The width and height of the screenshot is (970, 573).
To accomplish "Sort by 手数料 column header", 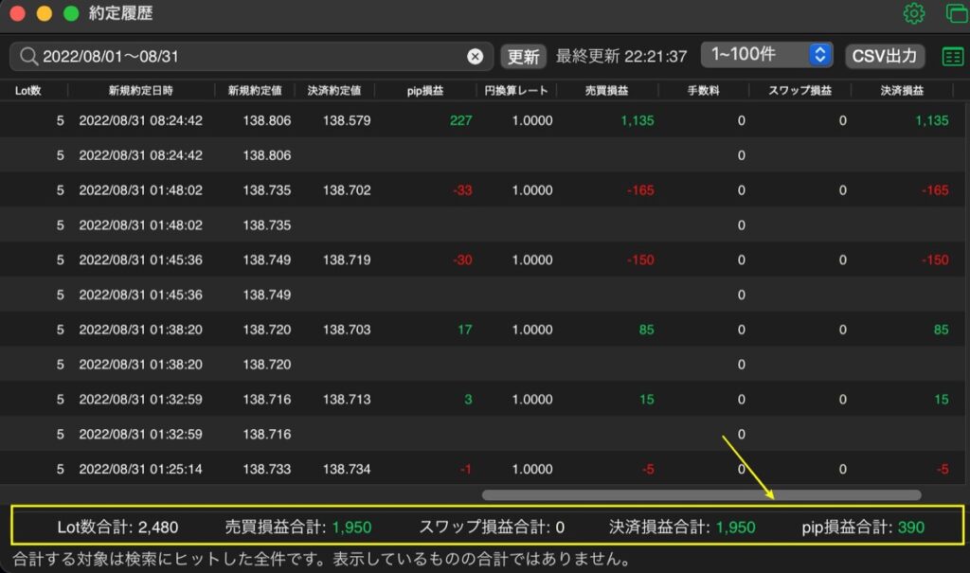I will pos(704,90).
